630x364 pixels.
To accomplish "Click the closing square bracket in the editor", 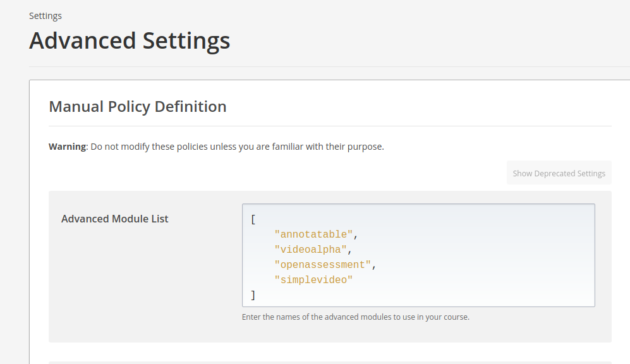I will click(x=253, y=295).
